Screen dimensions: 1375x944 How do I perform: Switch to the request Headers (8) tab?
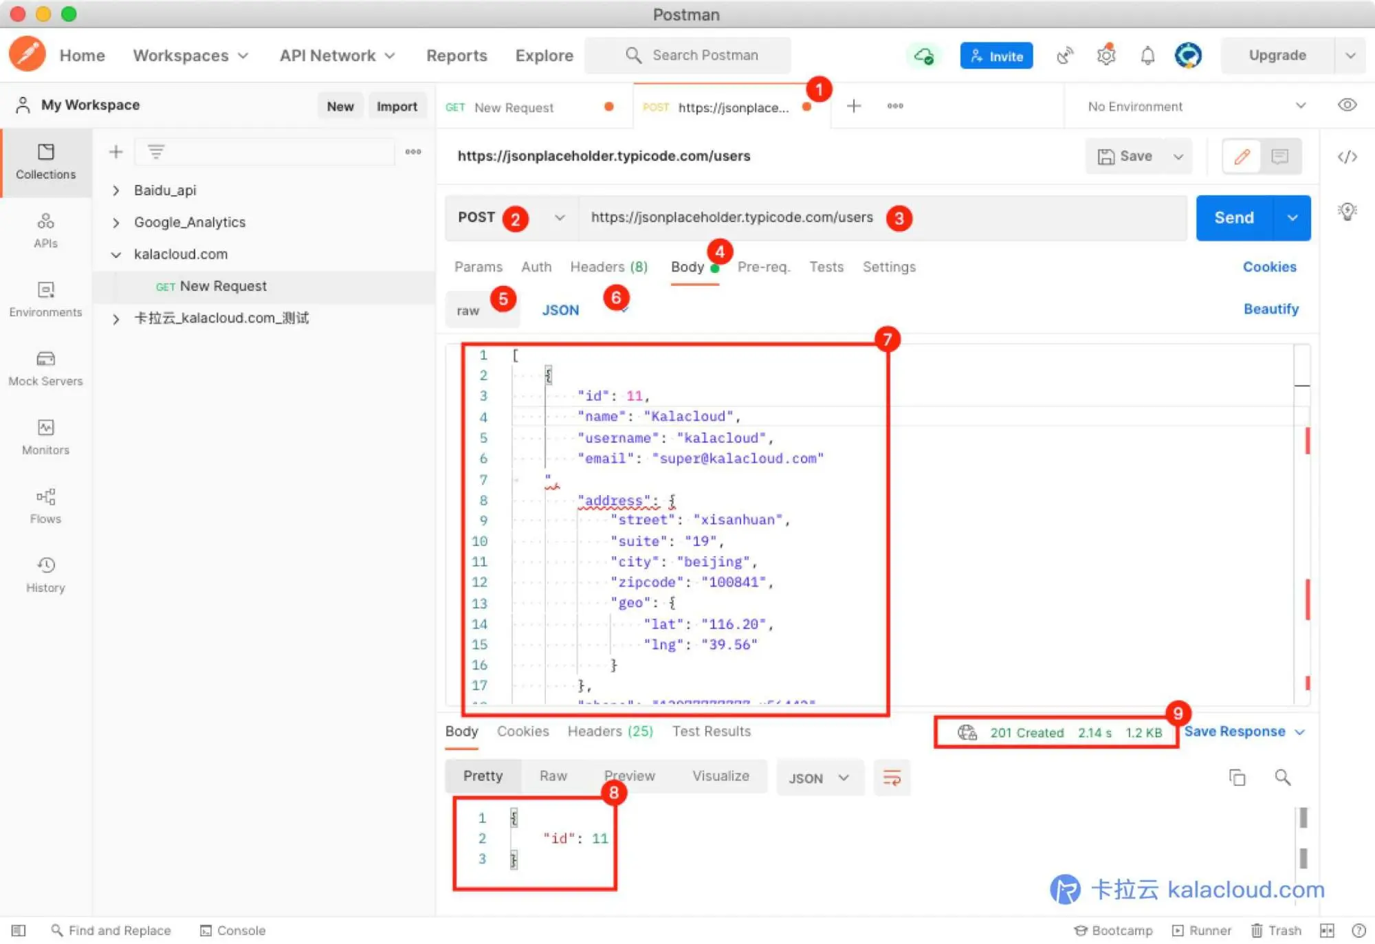click(609, 267)
